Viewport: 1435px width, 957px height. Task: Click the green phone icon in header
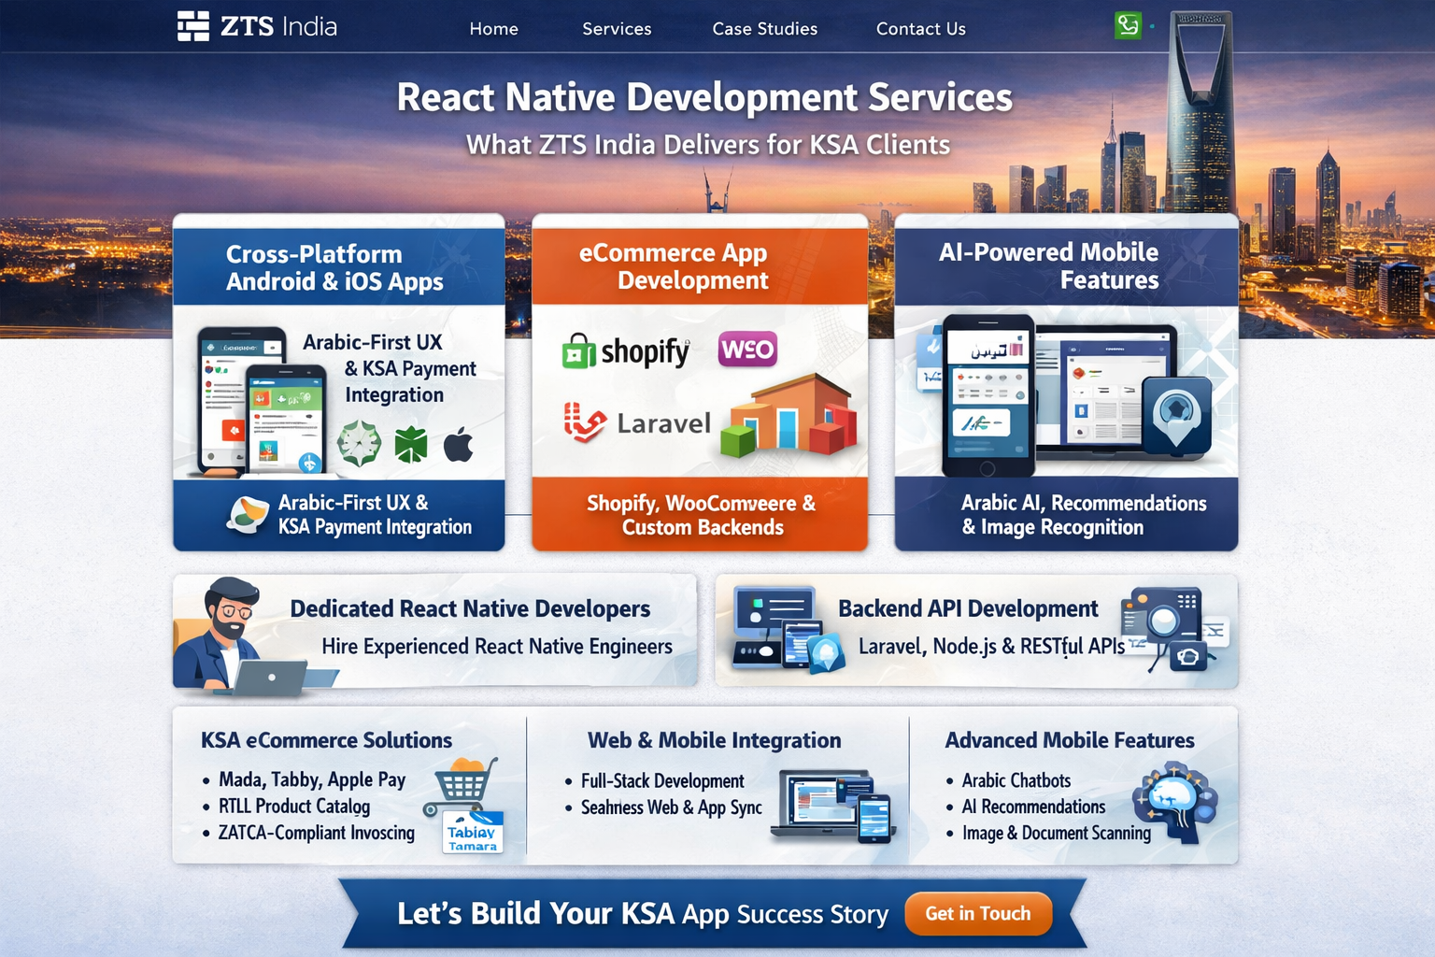click(x=1128, y=25)
